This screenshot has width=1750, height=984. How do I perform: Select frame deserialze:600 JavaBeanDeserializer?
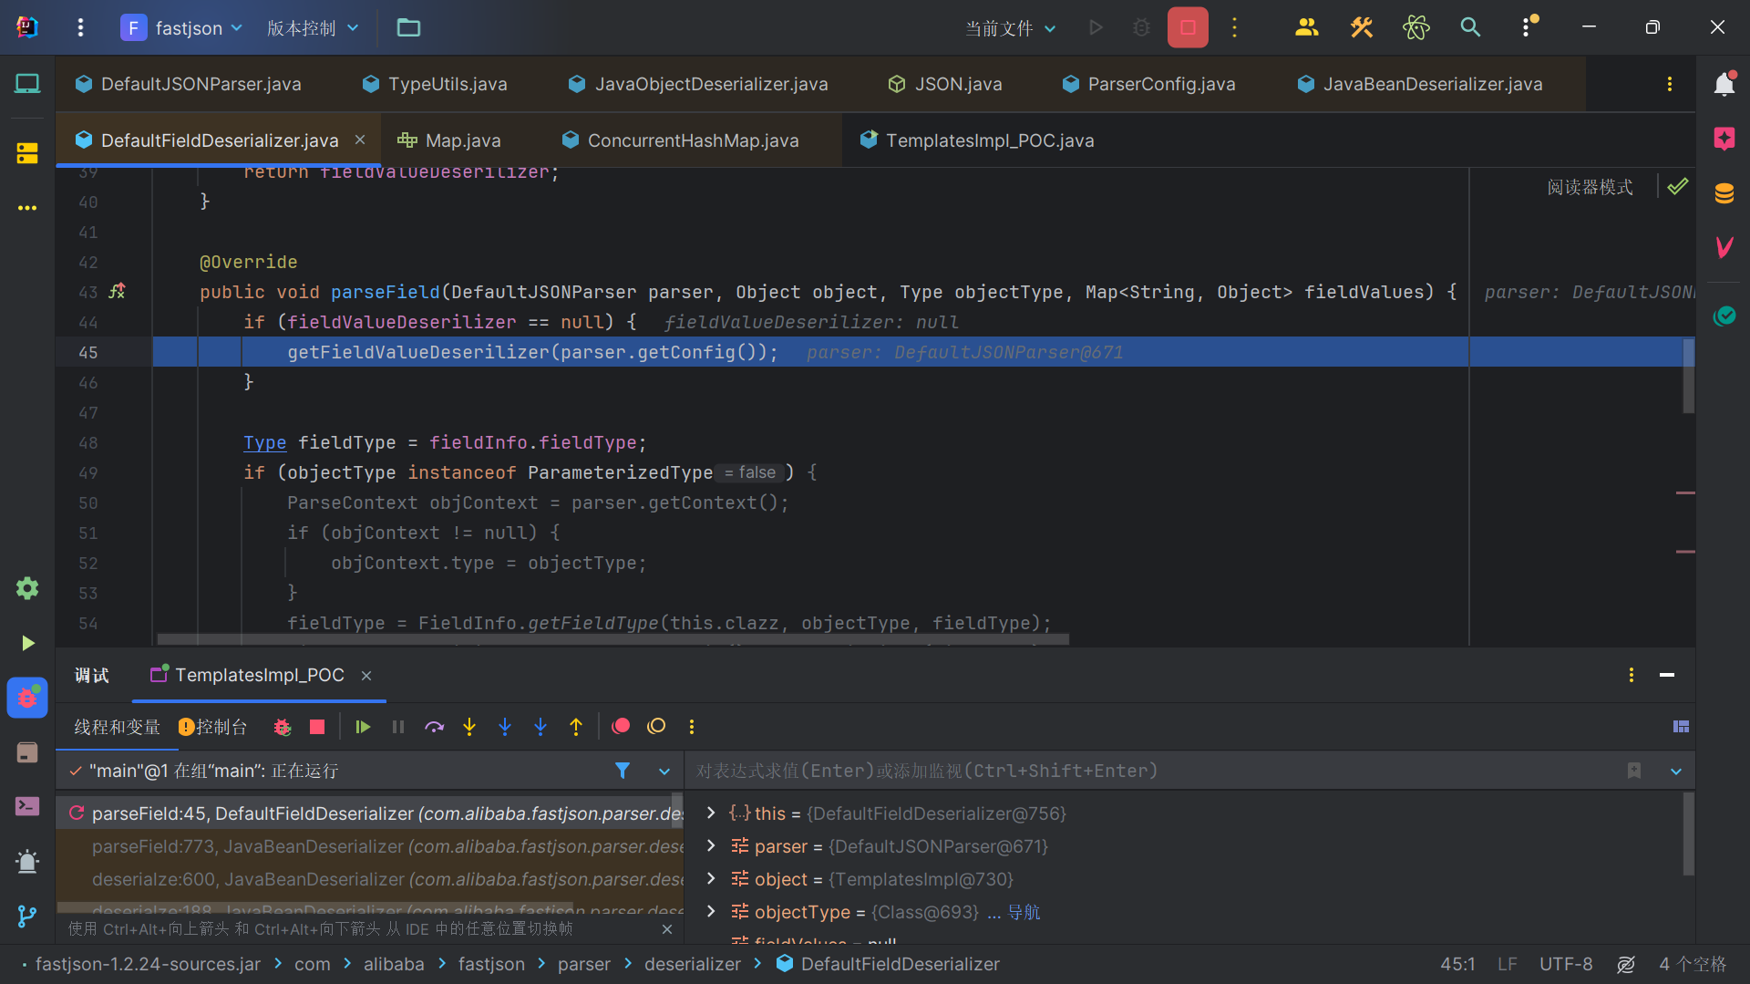point(369,879)
